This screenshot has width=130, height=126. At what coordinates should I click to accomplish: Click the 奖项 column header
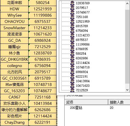(x=86, y=102)
